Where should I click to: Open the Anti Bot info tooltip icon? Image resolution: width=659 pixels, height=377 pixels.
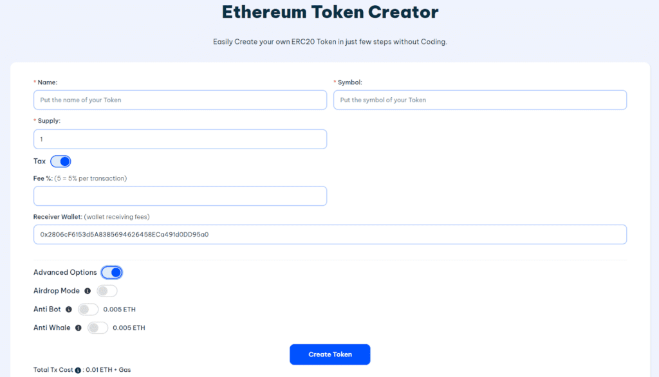click(69, 309)
